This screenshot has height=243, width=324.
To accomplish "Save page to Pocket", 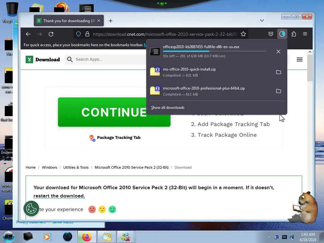I will click(271, 34).
